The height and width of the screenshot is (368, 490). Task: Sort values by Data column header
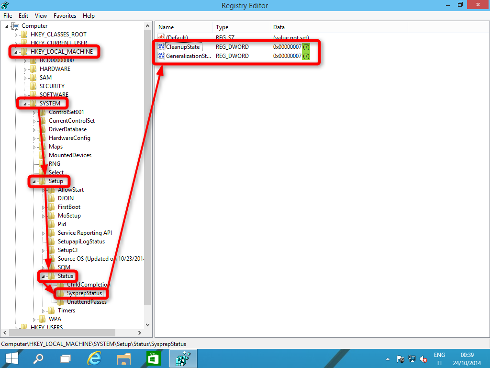(x=339, y=27)
